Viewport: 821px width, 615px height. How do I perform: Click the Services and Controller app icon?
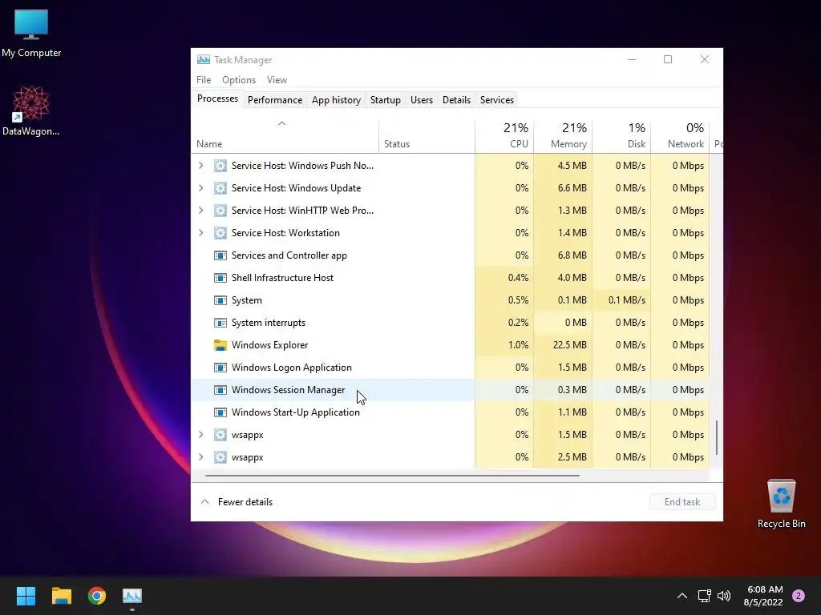[220, 255]
